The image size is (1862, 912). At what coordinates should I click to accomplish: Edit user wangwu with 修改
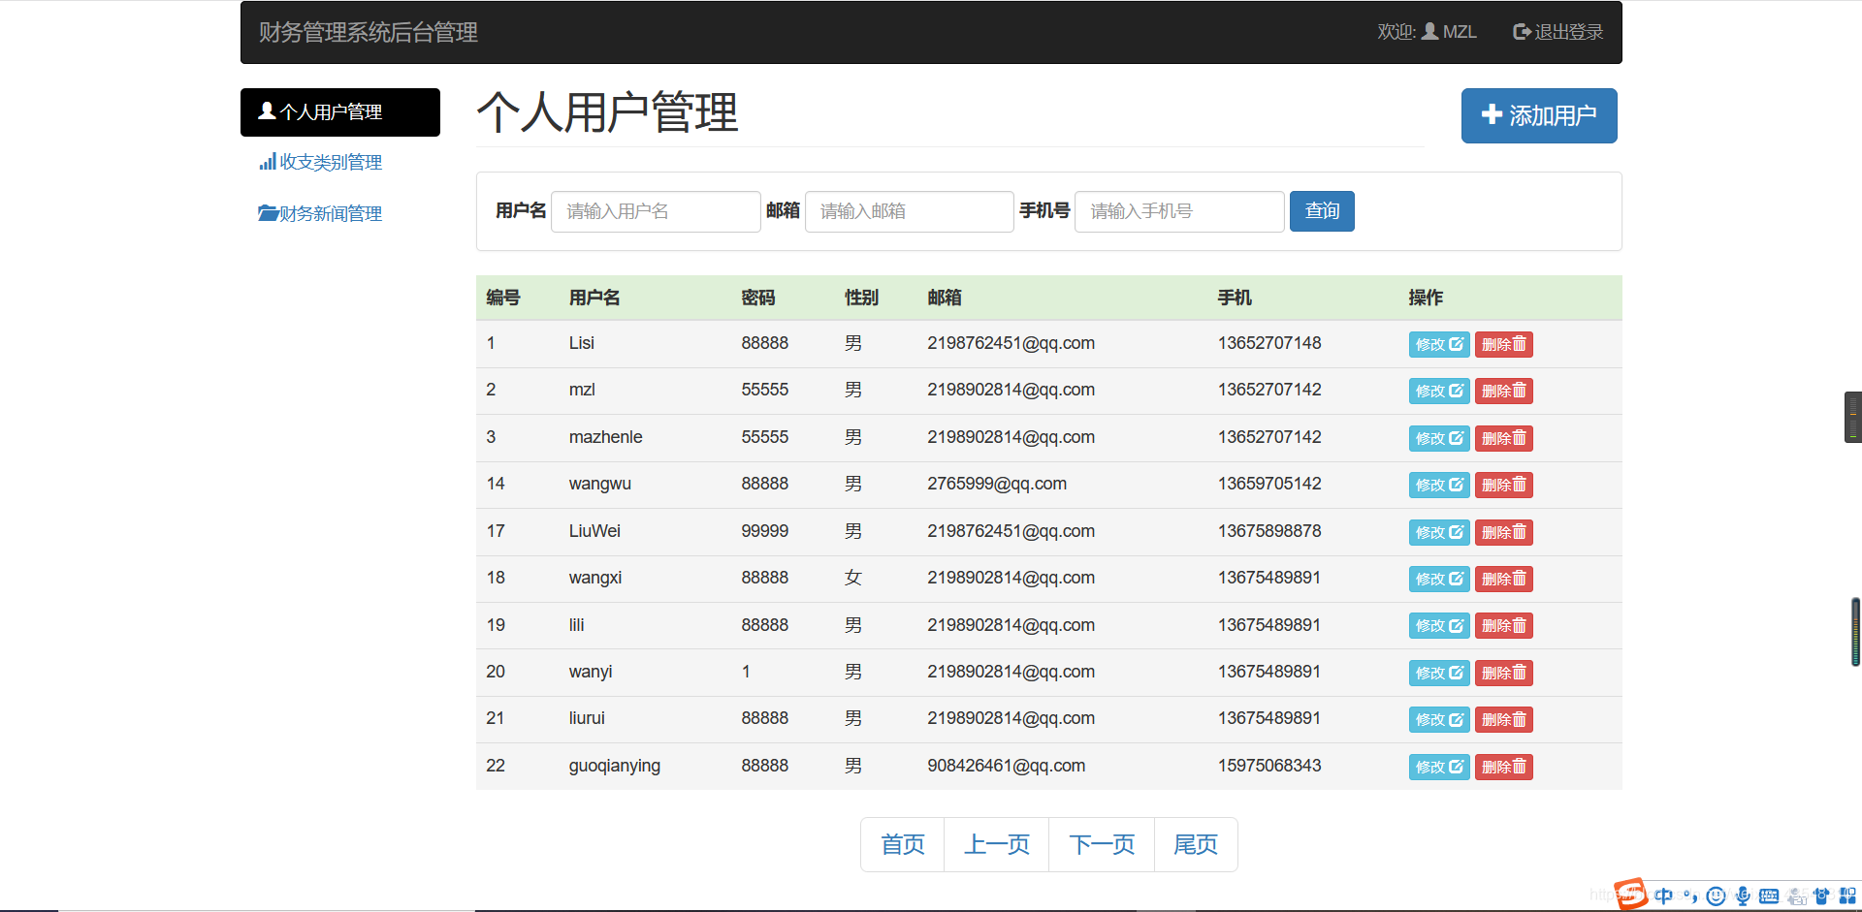coord(1439,485)
